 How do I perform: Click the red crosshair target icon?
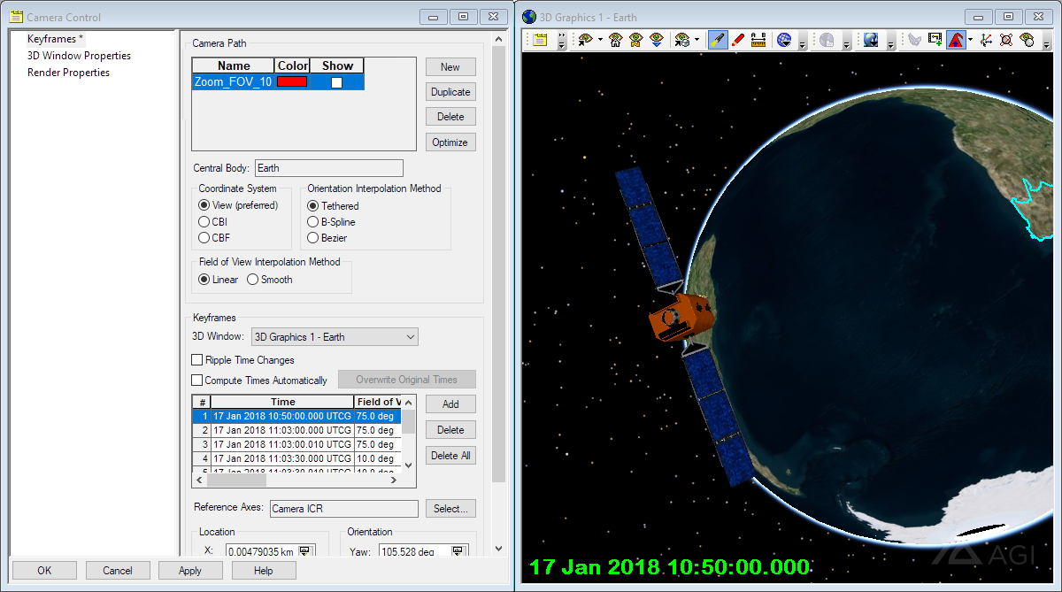tap(1006, 40)
